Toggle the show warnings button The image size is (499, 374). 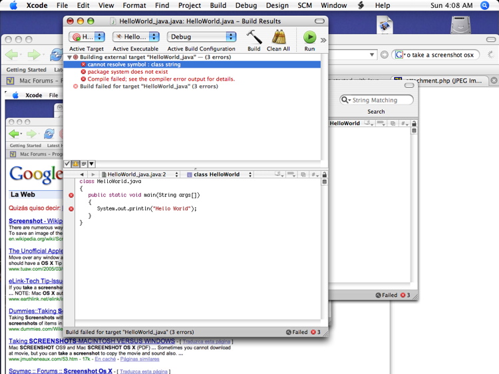[75, 164]
